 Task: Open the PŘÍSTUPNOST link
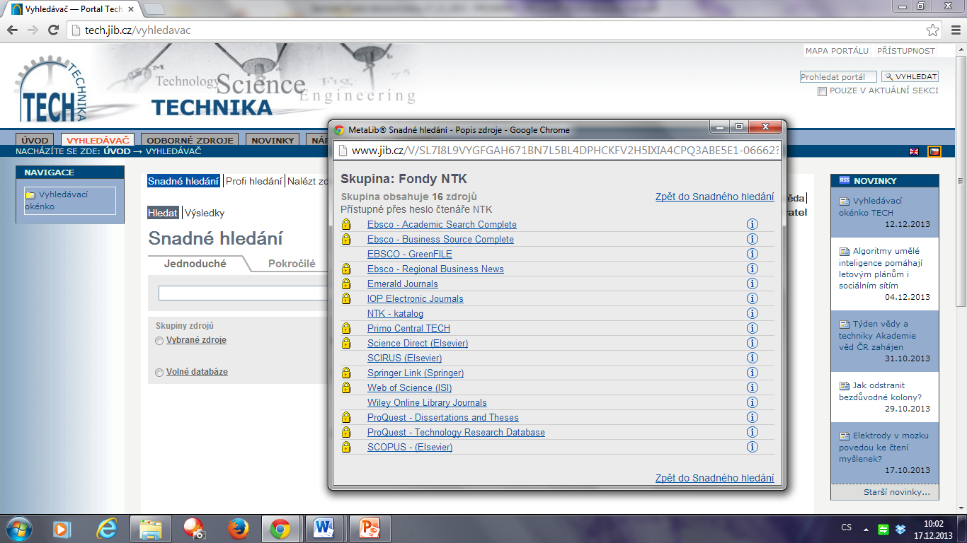[906, 51]
